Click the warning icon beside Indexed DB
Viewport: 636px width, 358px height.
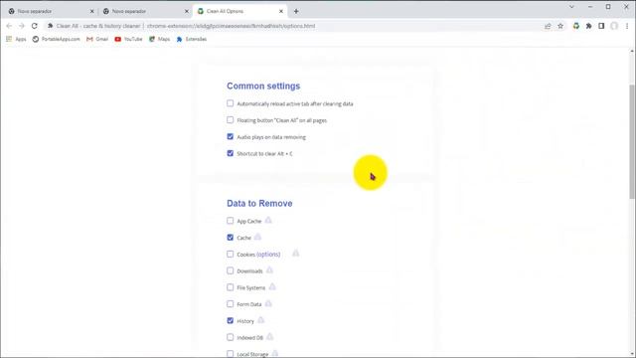pyautogui.click(x=269, y=336)
